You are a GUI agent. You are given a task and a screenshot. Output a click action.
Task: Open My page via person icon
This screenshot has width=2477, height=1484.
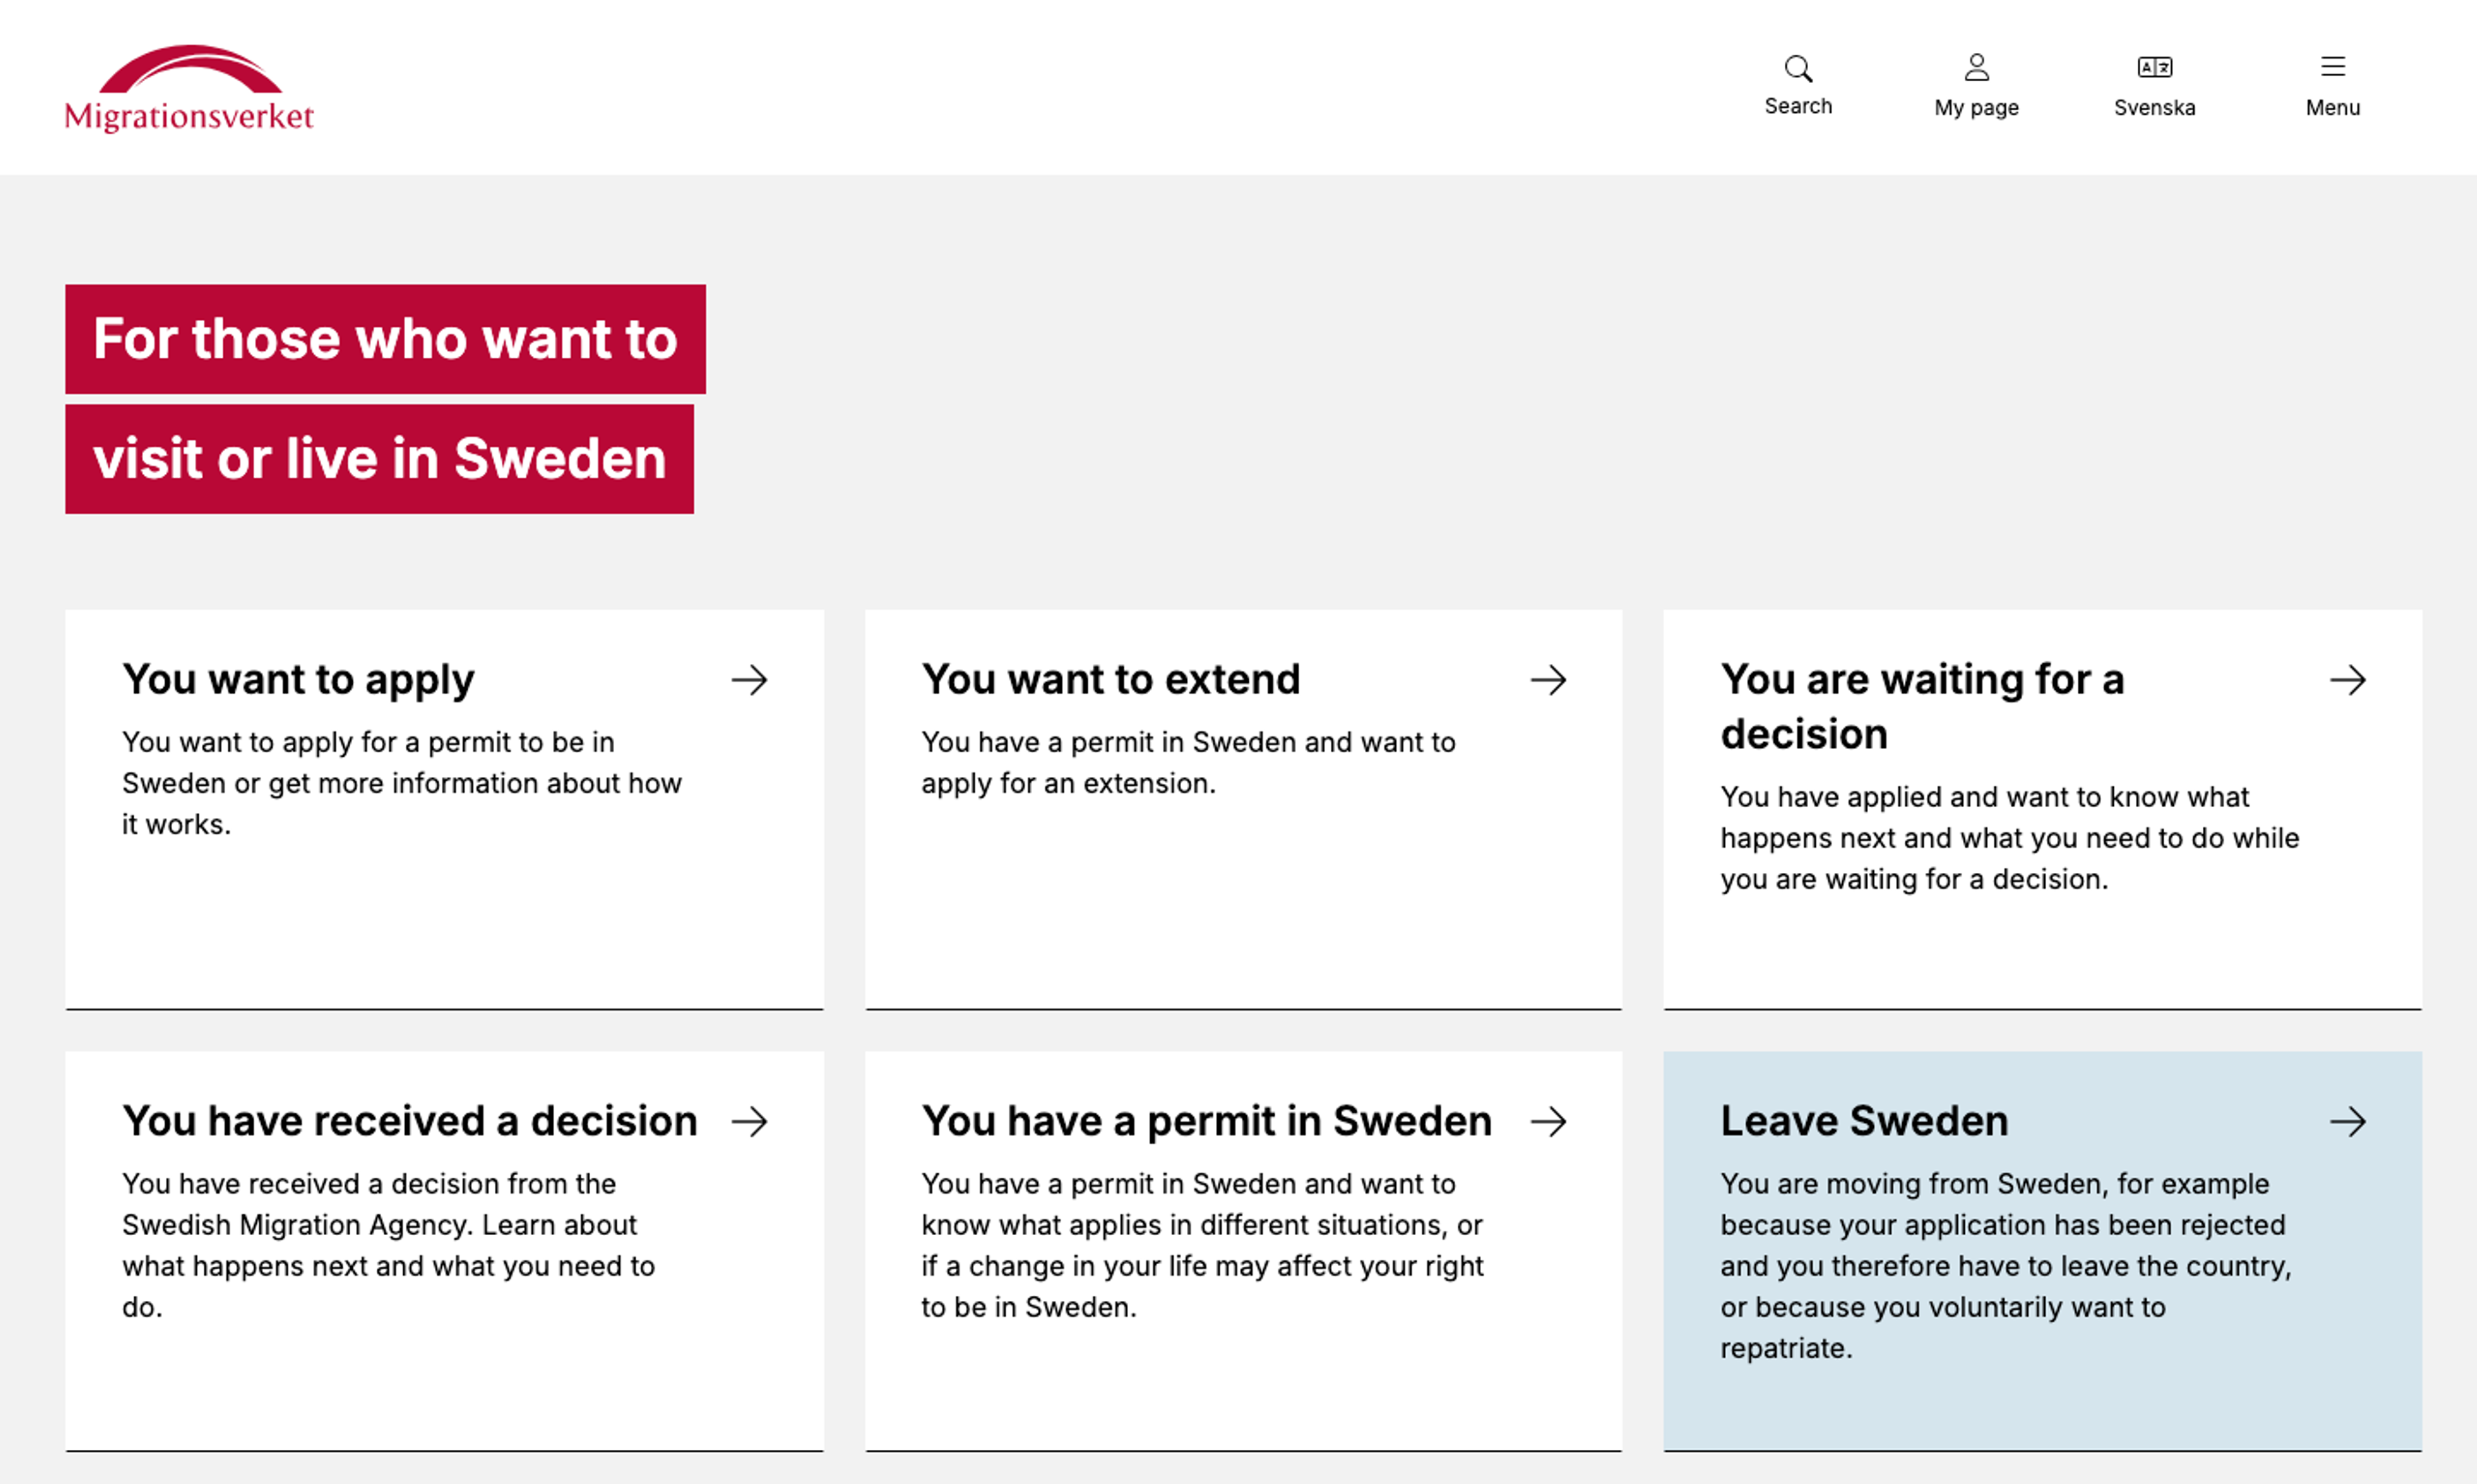(x=1976, y=67)
